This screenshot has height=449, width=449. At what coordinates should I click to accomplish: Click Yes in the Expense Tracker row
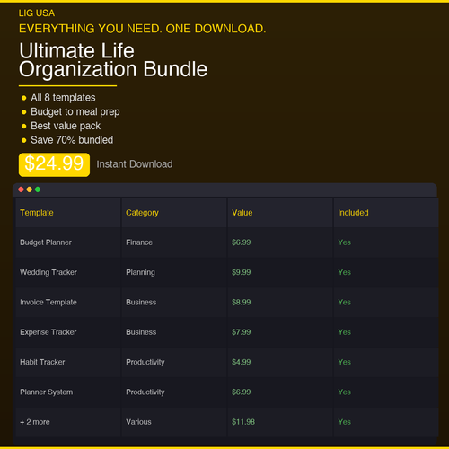point(344,332)
